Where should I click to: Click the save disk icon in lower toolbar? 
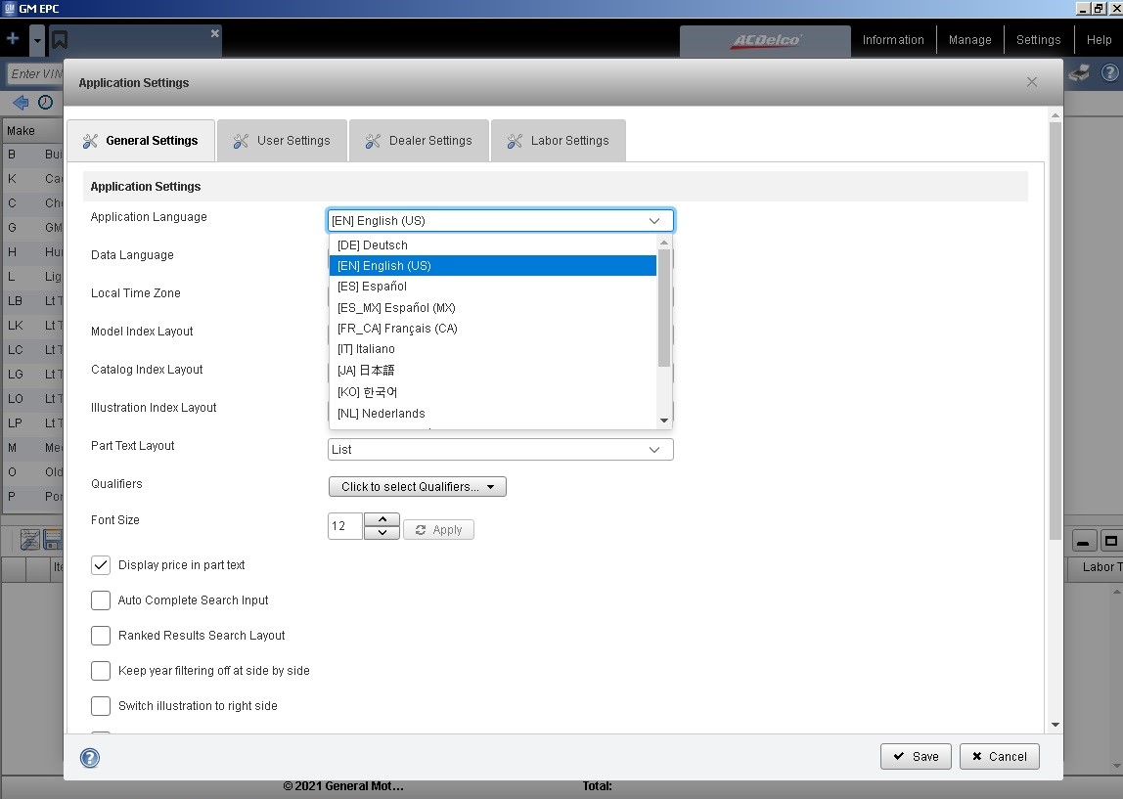(x=53, y=539)
